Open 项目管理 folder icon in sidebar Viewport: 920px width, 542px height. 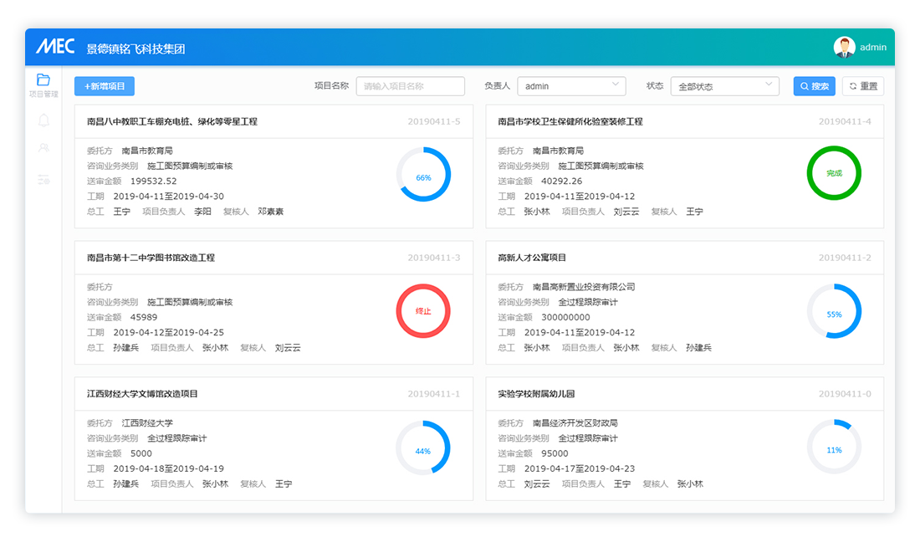(x=43, y=80)
